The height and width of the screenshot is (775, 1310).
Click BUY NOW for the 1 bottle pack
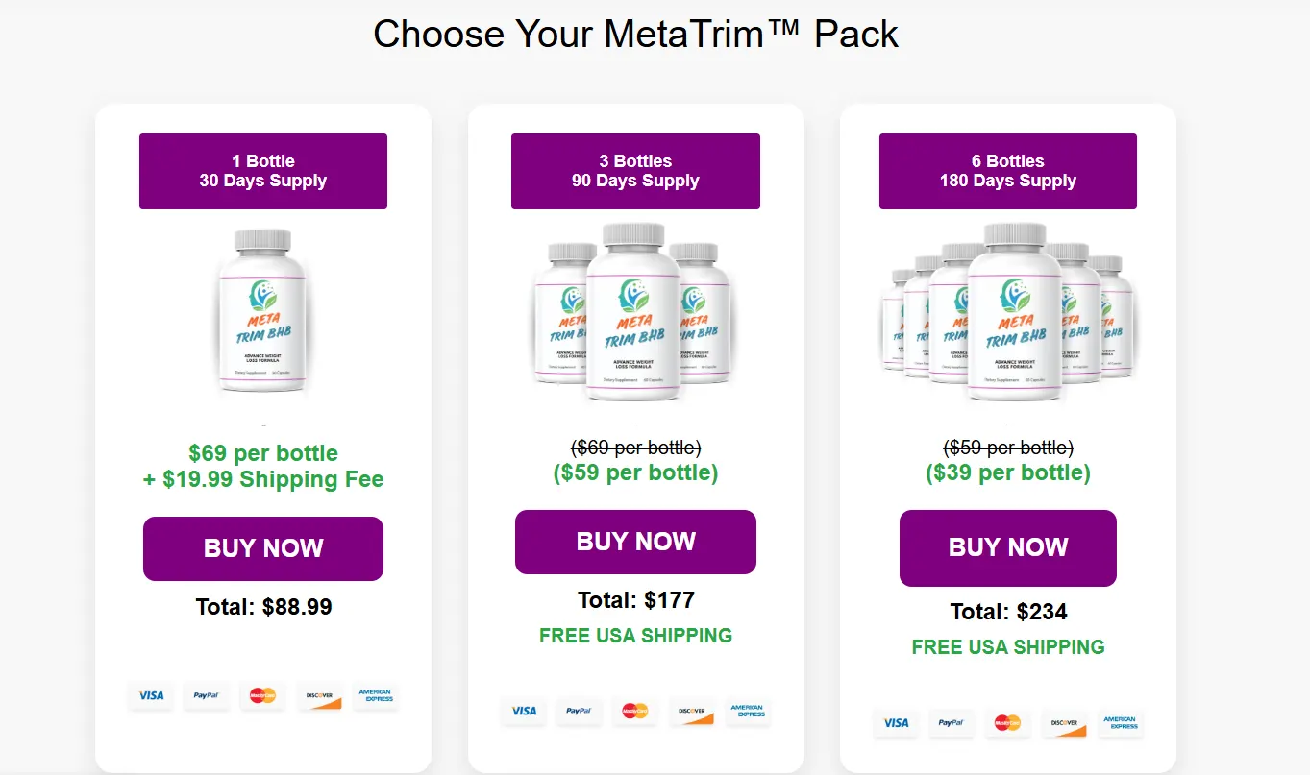pos(262,548)
